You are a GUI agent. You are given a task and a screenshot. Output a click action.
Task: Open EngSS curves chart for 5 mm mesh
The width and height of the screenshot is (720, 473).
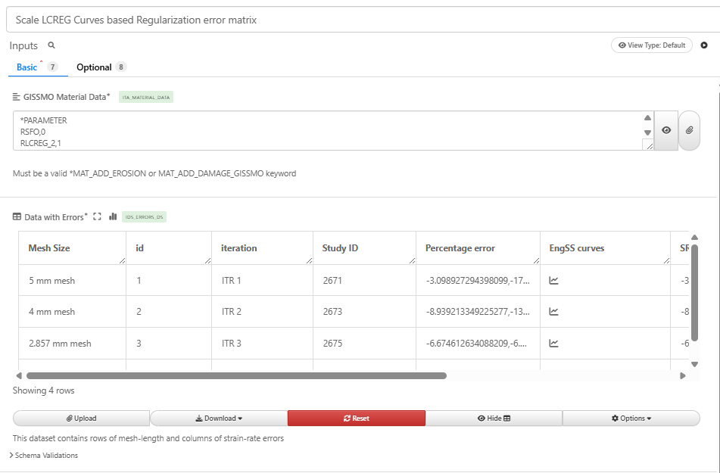coord(553,281)
